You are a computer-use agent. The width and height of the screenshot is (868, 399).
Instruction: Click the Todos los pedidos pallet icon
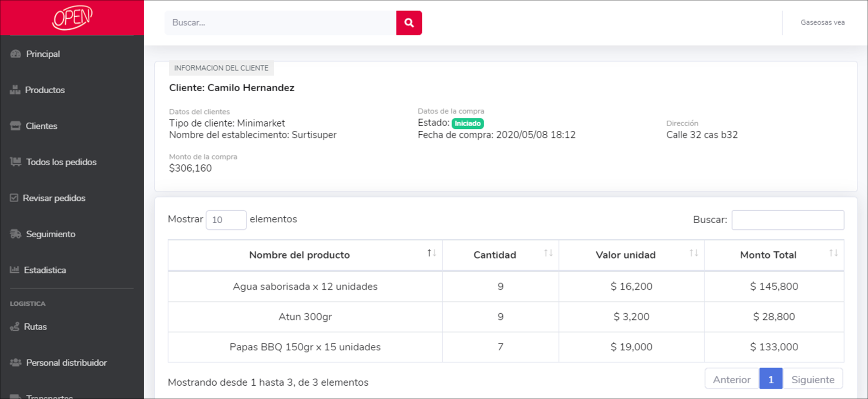(x=16, y=162)
